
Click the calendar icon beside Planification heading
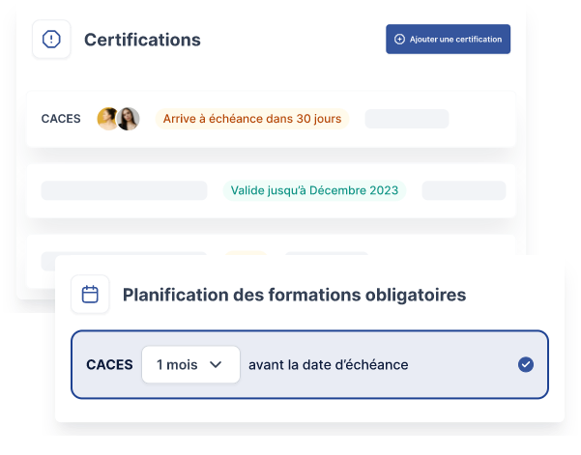click(x=90, y=295)
